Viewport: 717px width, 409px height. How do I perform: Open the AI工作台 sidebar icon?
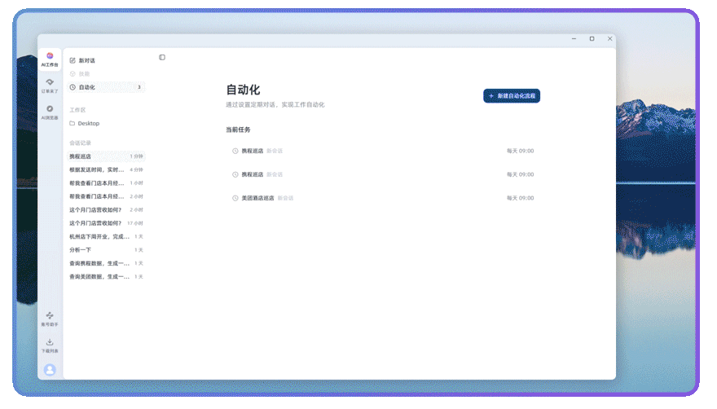click(50, 59)
